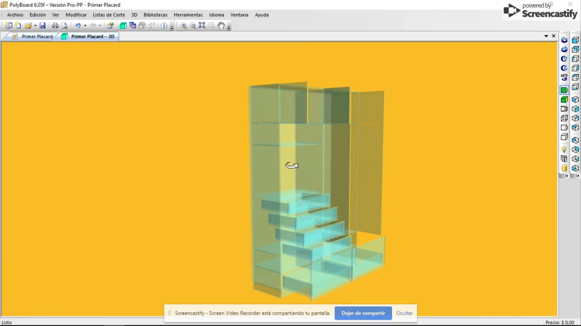Image resolution: width=581 pixels, height=326 pixels.
Task: Open the Ventana menu
Action: tap(239, 15)
